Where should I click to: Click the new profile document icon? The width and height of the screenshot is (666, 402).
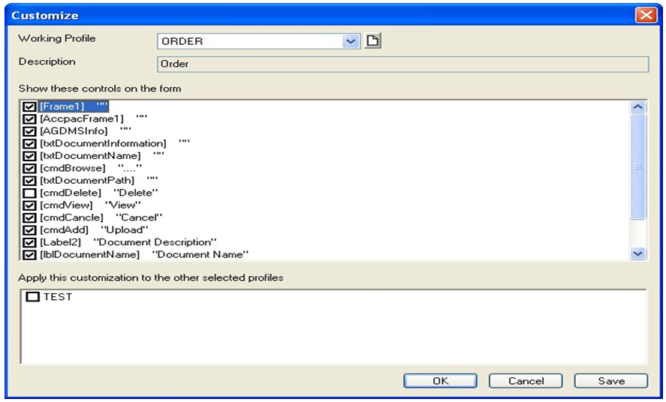[x=372, y=40]
